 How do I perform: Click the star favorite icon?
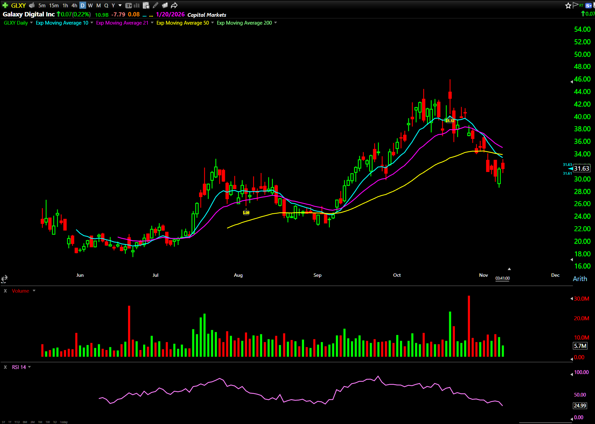[x=568, y=5]
